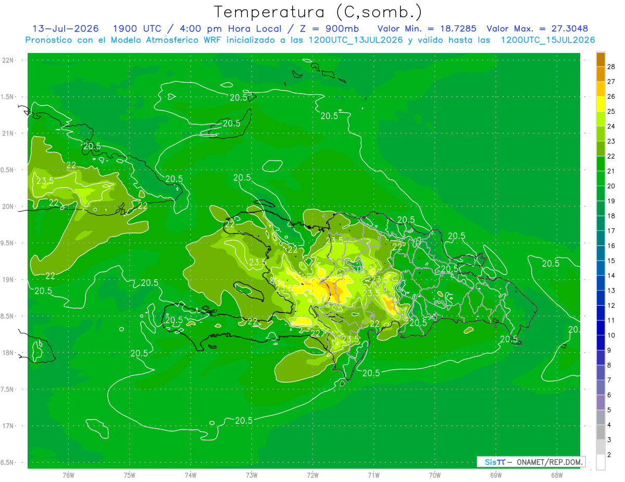Image resolution: width=625 pixels, height=482 pixels.
Task: Click the '7' label on the color scale
Action: pyautogui.click(x=610, y=380)
